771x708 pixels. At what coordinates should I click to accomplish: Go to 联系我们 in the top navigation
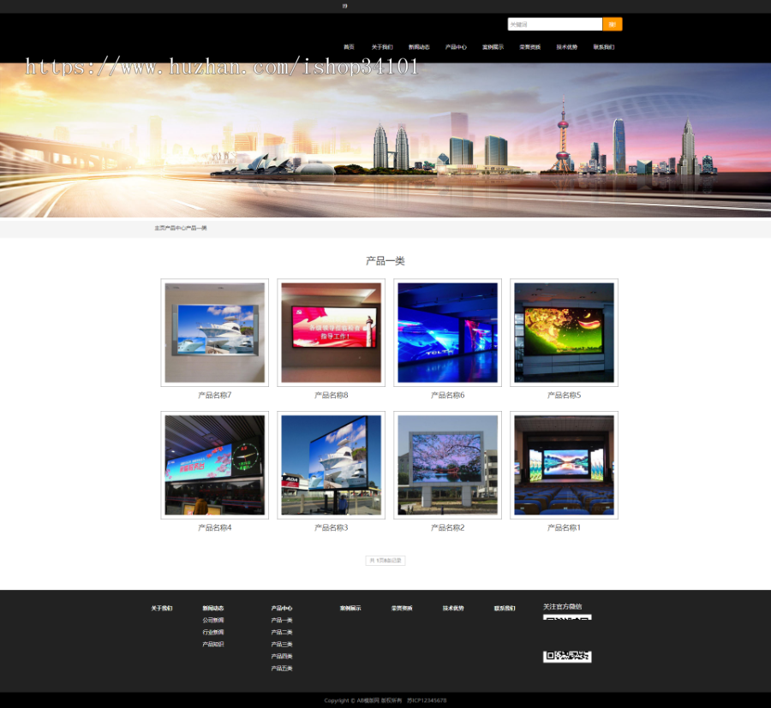click(603, 47)
